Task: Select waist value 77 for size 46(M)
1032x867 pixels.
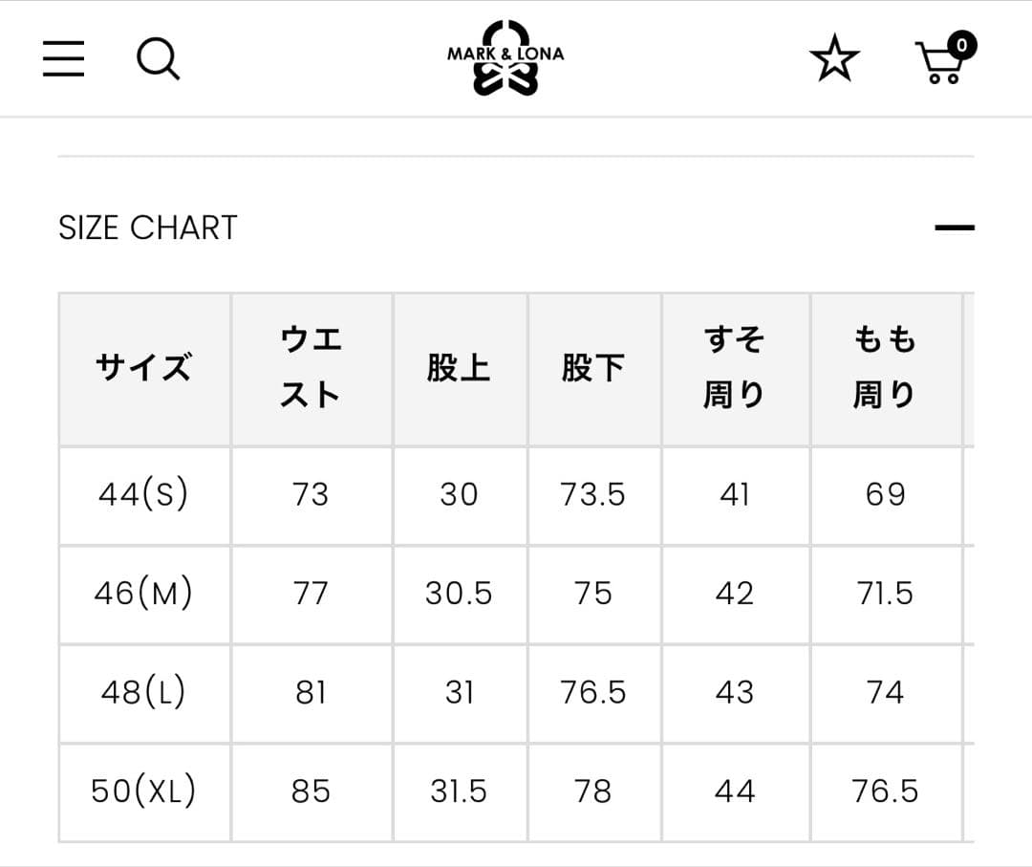Action: pyautogui.click(x=311, y=594)
